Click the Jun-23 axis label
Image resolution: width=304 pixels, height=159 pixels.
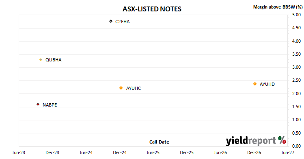[x=19, y=152]
